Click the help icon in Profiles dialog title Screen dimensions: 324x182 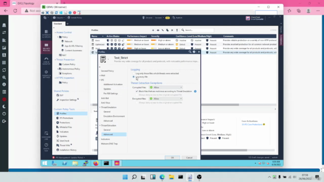[194, 52]
